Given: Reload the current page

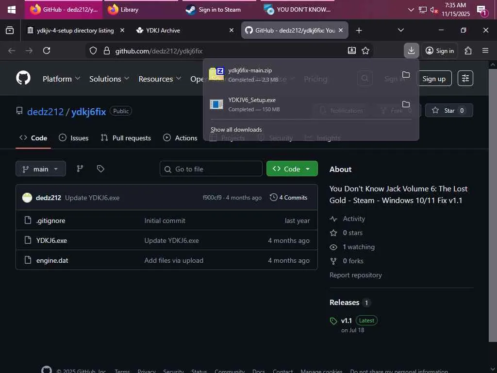Looking at the screenshot, I should coord(47,51).
